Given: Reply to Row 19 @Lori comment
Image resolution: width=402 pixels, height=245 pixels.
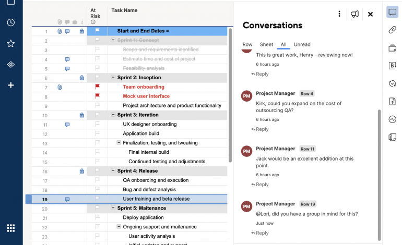Looking at the screenshot, I should 260,233.
